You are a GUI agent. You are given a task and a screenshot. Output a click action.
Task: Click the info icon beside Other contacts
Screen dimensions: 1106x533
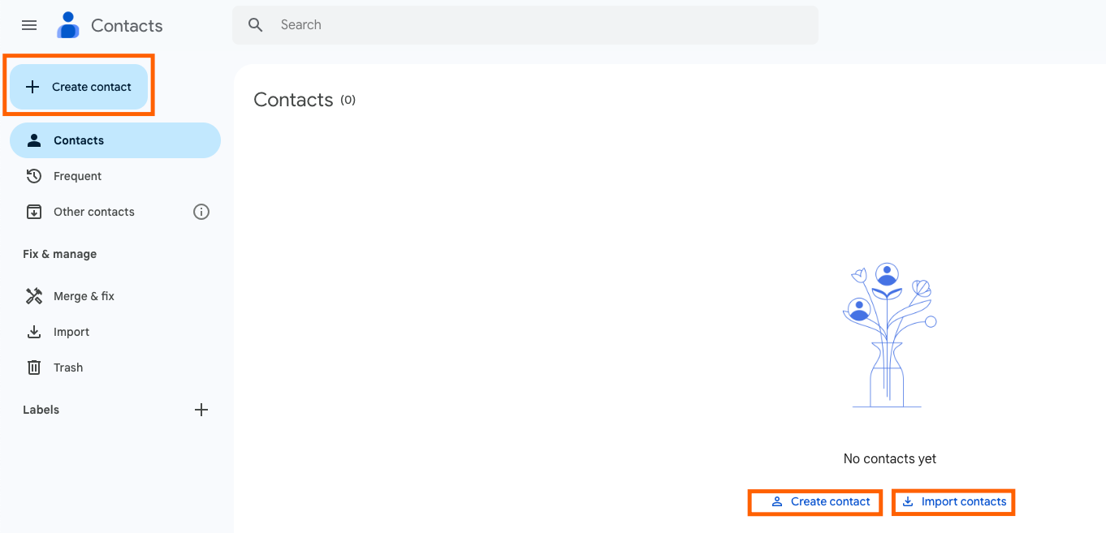click(201, 212)
